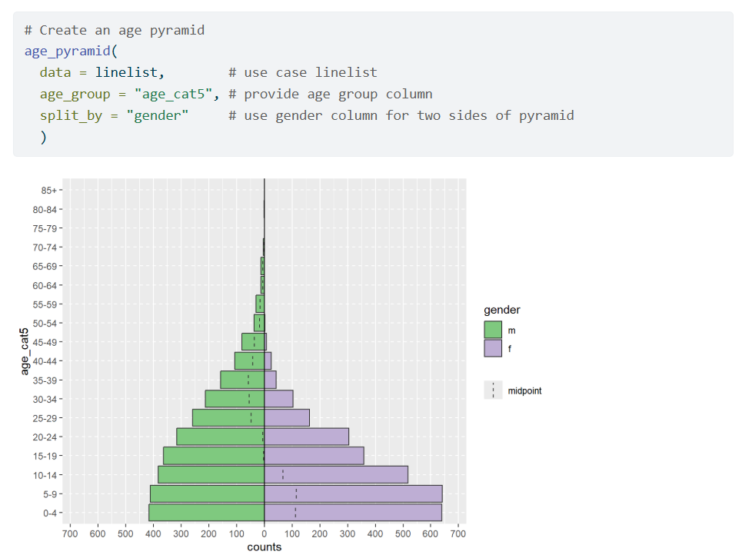Viewport: 752px width, 558px height.
Task: Click the male bar for ages 0-4
Action: (206, 513)
